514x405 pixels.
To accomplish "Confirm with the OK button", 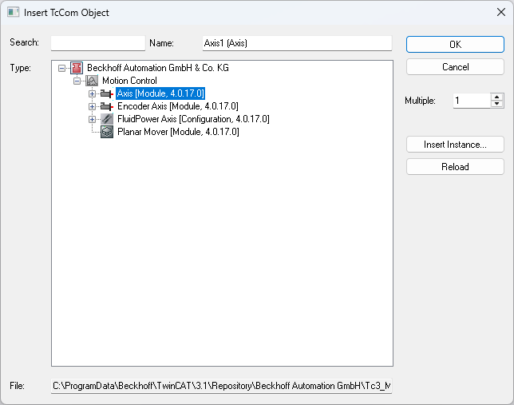I will pyautogui.click(x=455, y=44).
